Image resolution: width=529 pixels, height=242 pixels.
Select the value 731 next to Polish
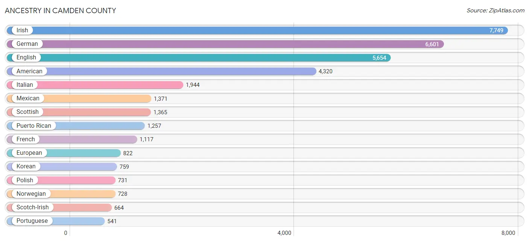[x=123, y=180]
